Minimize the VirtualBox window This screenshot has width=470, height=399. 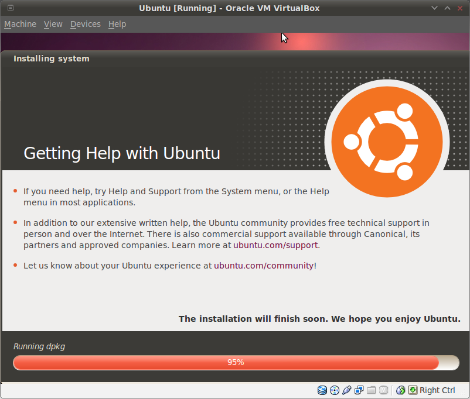click(434, 8)
